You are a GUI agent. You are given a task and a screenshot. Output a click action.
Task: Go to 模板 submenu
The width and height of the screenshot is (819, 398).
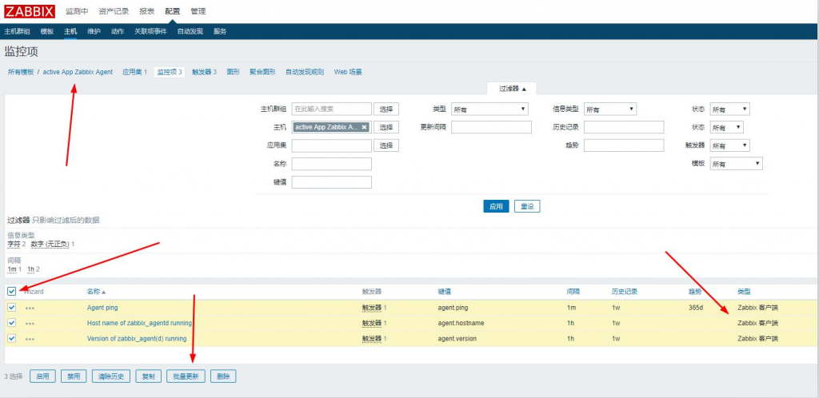pos(47,31)
